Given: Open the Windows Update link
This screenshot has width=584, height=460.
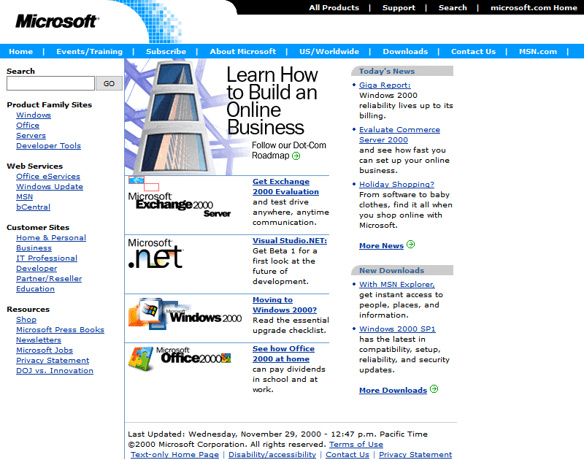Looking at the screenshot, I should [x=50, y=187].
